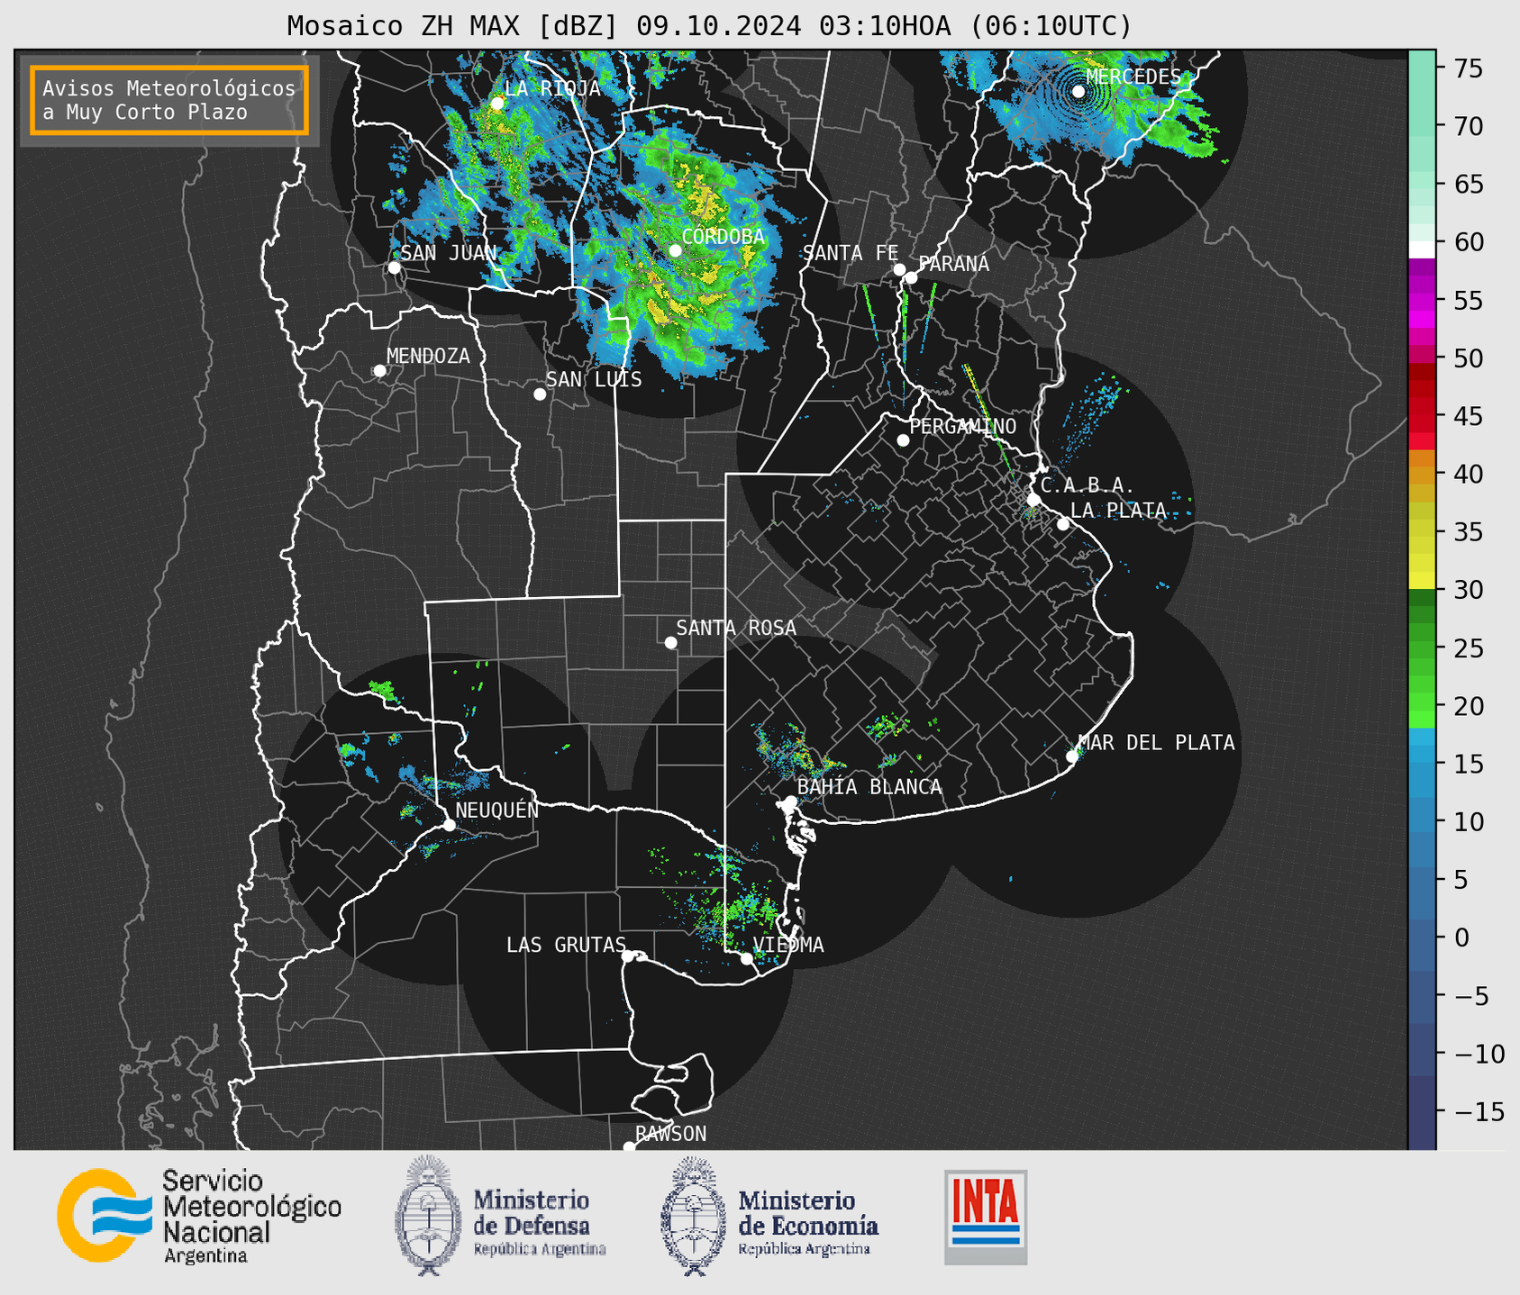Click the INTA logo
The image size is (1520, 1295).
pyautogui.click(x=986, y=1217)
